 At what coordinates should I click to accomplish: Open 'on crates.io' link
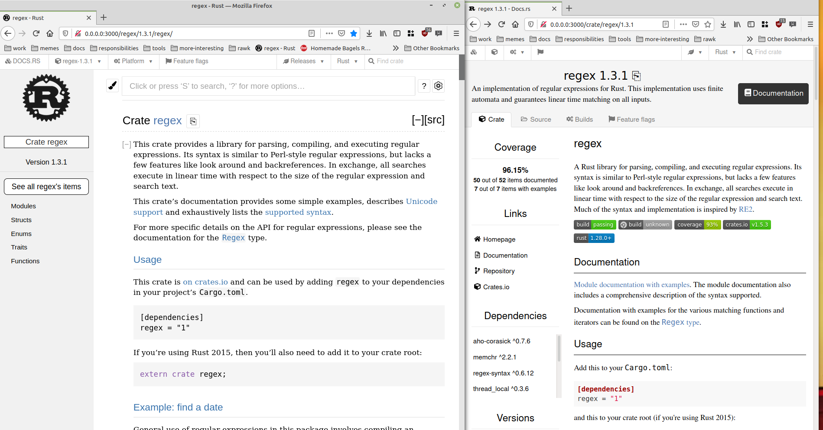click(205, 282)
